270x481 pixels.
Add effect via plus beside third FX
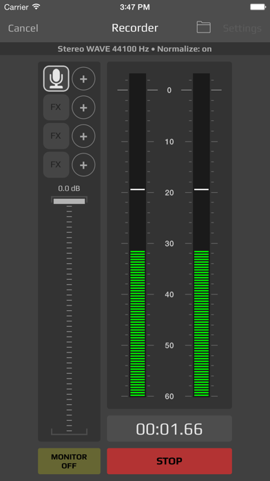pos(83,165)
